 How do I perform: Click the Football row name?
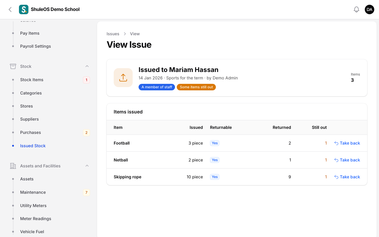(122, 143)
